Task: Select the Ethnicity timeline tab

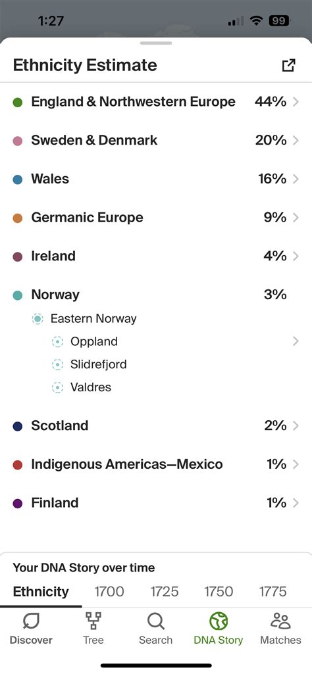Action: (x=41, y=591)
